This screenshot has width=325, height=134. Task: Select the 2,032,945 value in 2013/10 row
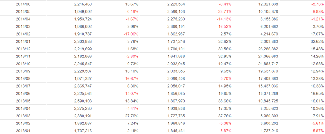click(176, 64)
